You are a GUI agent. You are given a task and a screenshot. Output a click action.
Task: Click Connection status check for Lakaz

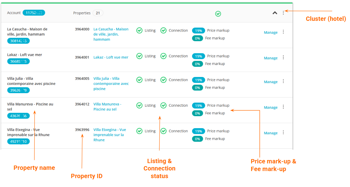click(164, 56)
